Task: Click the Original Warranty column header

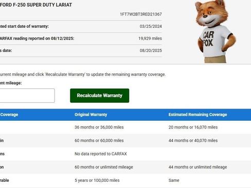Action: pyautogui.click(x=91, y=115)
